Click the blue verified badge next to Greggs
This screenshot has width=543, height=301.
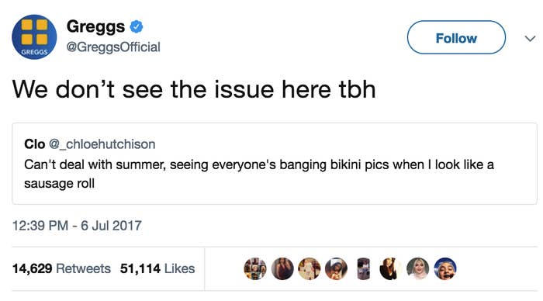137,26
